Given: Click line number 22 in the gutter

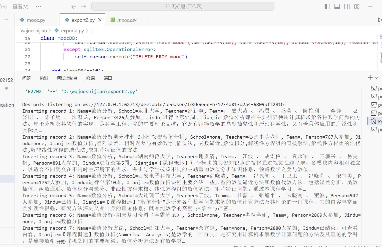Looking at the screenshot, I should (x=28, y=57).
